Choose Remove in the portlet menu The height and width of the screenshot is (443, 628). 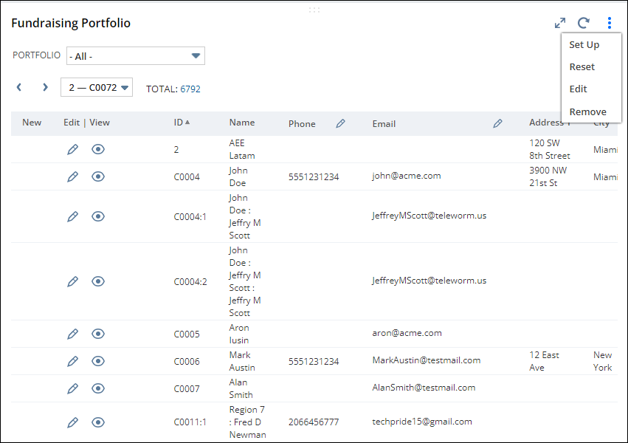point(587,111)
